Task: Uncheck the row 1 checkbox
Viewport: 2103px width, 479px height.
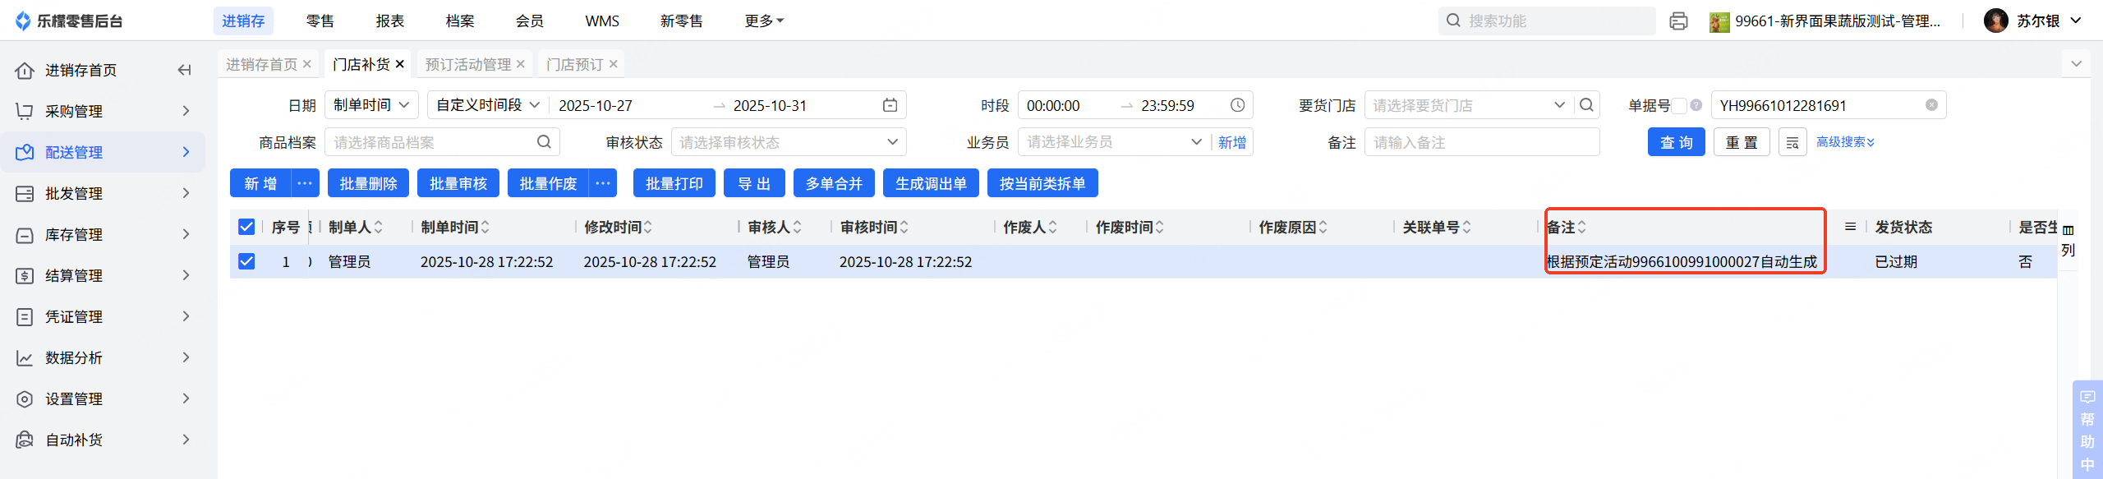Action: point(246,261)
